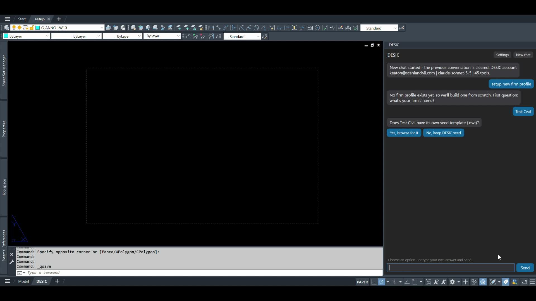This screenshot has height=301, width=536.
Task: Click the wrench icon beside command line
Action: 11,262
